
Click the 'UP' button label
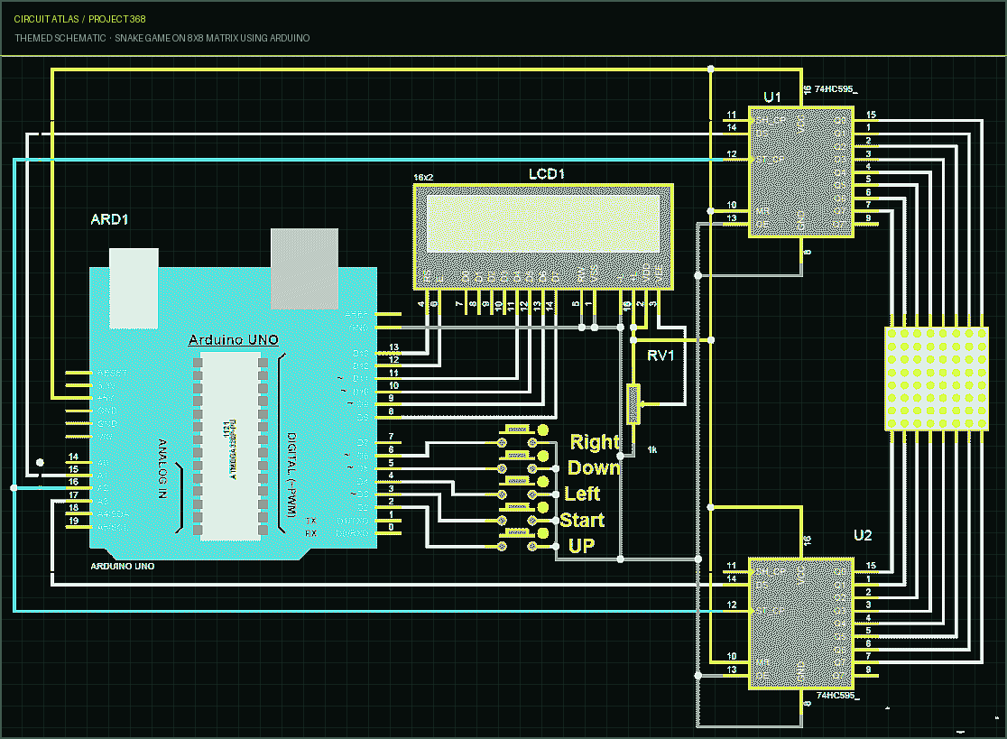581,546
